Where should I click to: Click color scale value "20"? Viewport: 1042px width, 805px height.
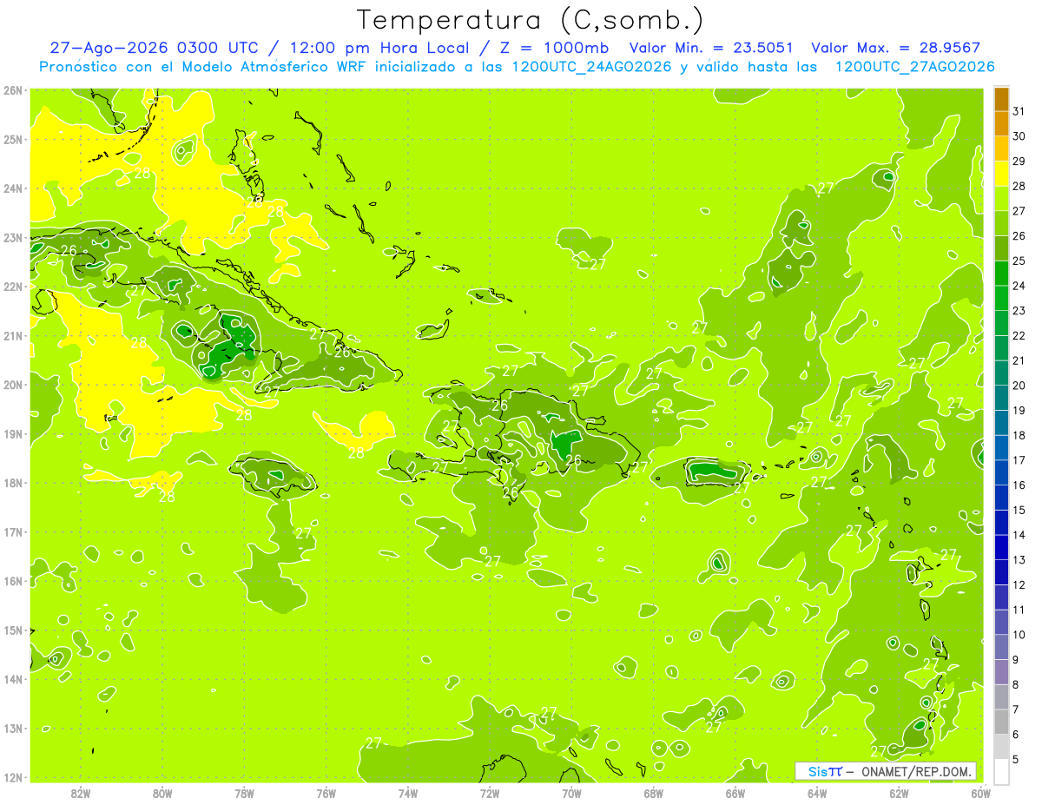pos(1019,386)
